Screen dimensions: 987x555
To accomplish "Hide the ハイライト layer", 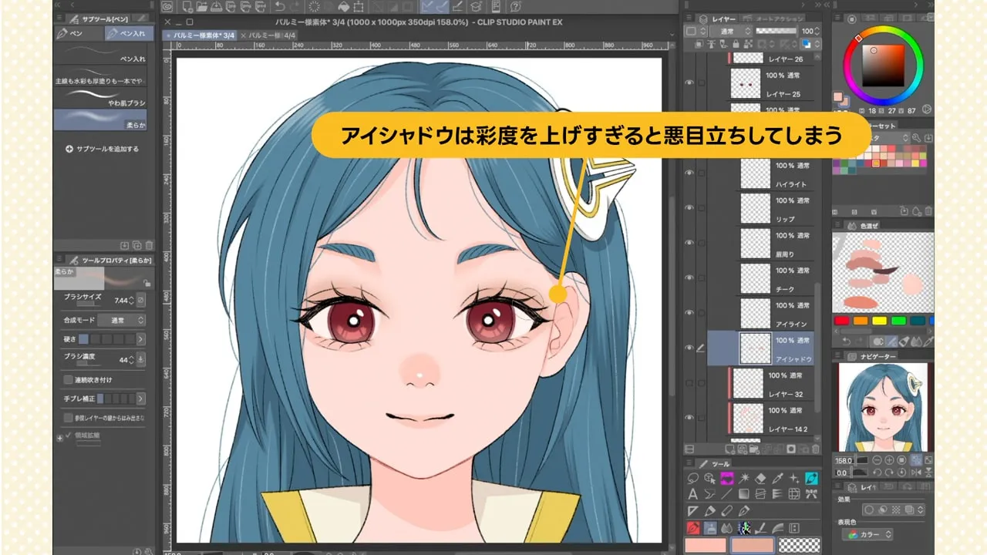I will point(690,173).
